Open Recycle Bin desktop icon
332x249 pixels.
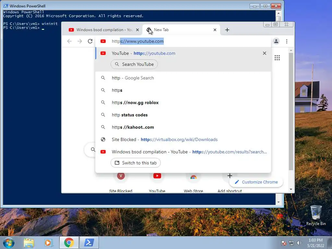coord(316,215)
